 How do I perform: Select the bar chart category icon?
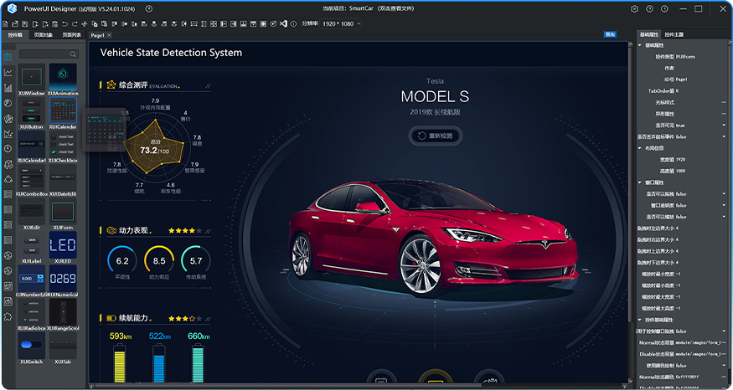pyautogui.click(x=8, y=88)
